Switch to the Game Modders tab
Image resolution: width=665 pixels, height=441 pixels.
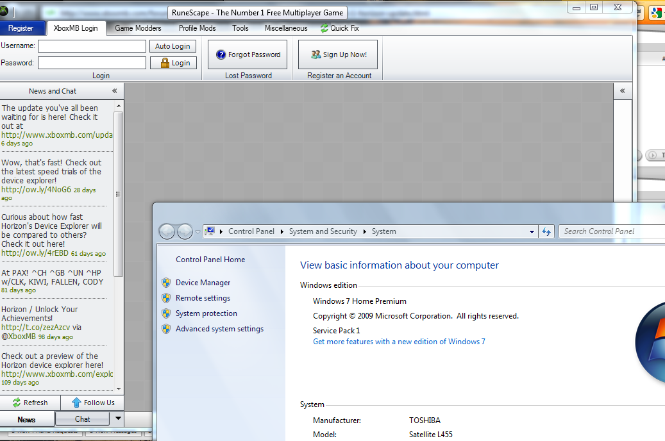click(138, 28)
